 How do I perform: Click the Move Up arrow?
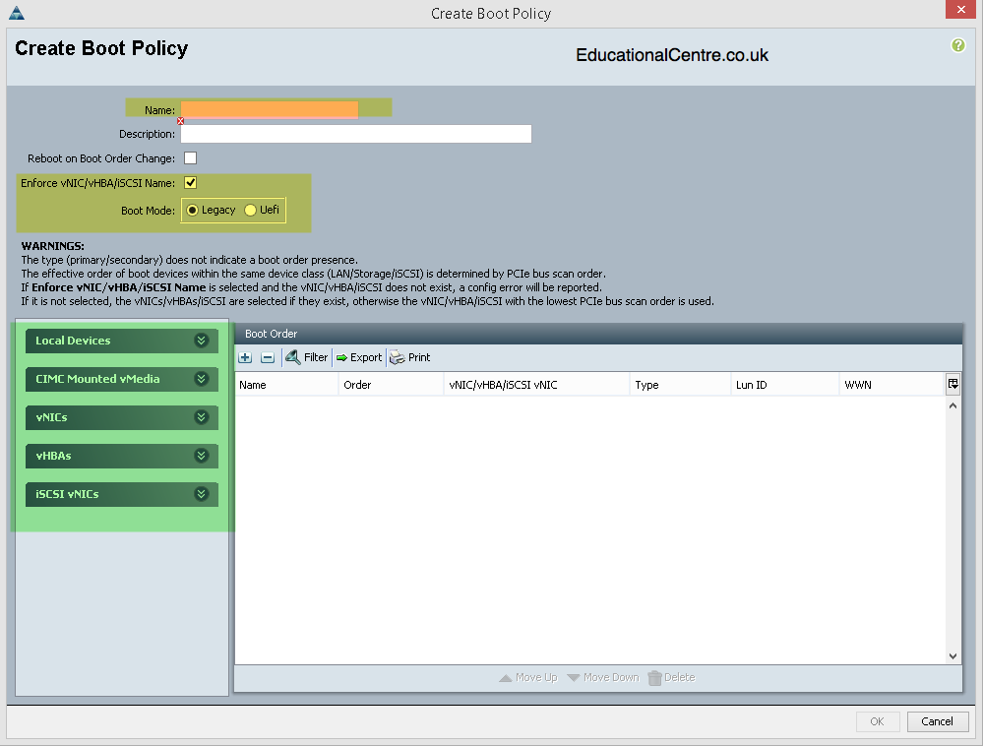(528, 678)
